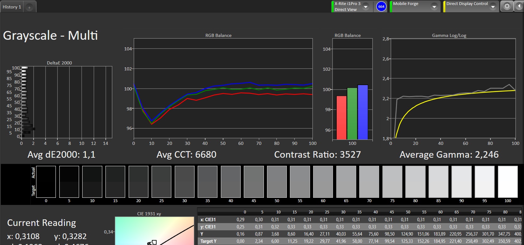Viewport: 524px width, 245px height.
Task: Add a new history tab with plus
Action: pos(29,7)
